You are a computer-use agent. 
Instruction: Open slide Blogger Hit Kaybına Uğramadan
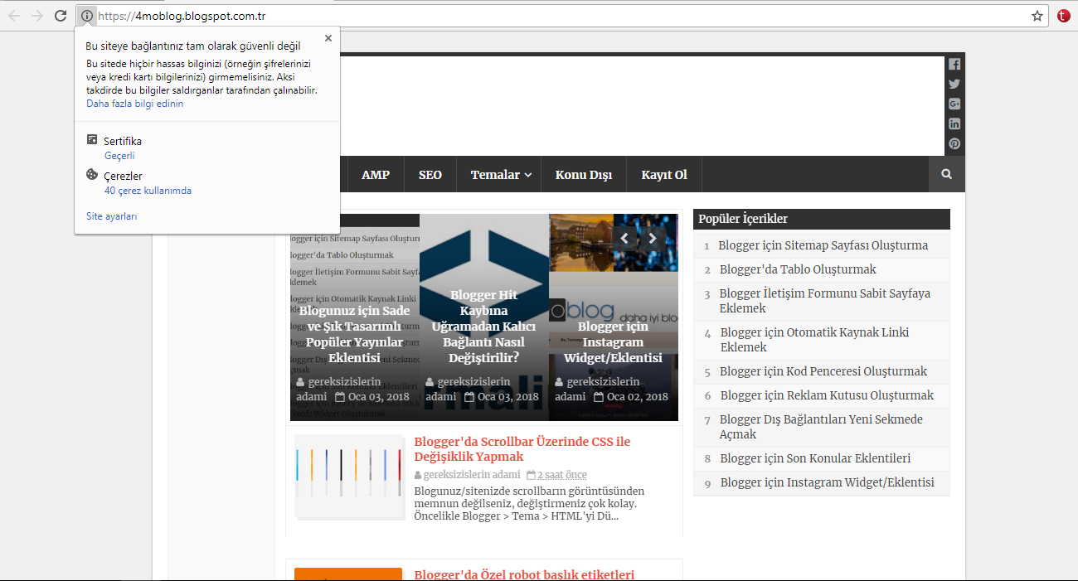tap(483, 327)
